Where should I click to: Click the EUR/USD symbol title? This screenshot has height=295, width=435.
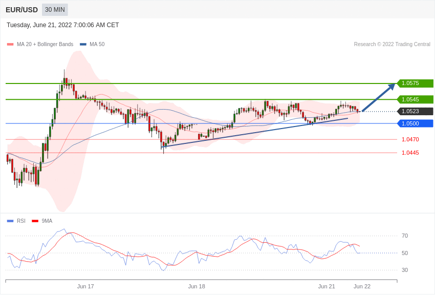click(x=21, y=10)
